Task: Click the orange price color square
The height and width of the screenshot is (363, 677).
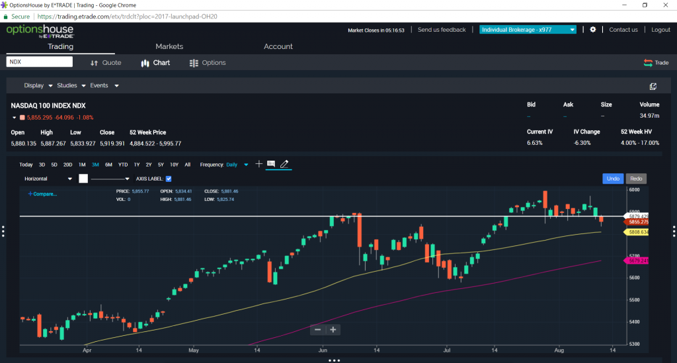Action: [x=22, y=118]
